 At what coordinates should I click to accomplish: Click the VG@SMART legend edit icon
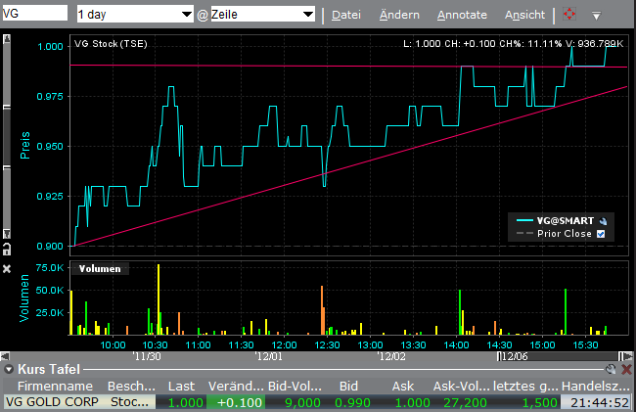[603, 220]
